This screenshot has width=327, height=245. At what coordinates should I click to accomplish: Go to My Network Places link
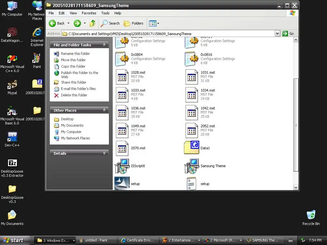75,138
